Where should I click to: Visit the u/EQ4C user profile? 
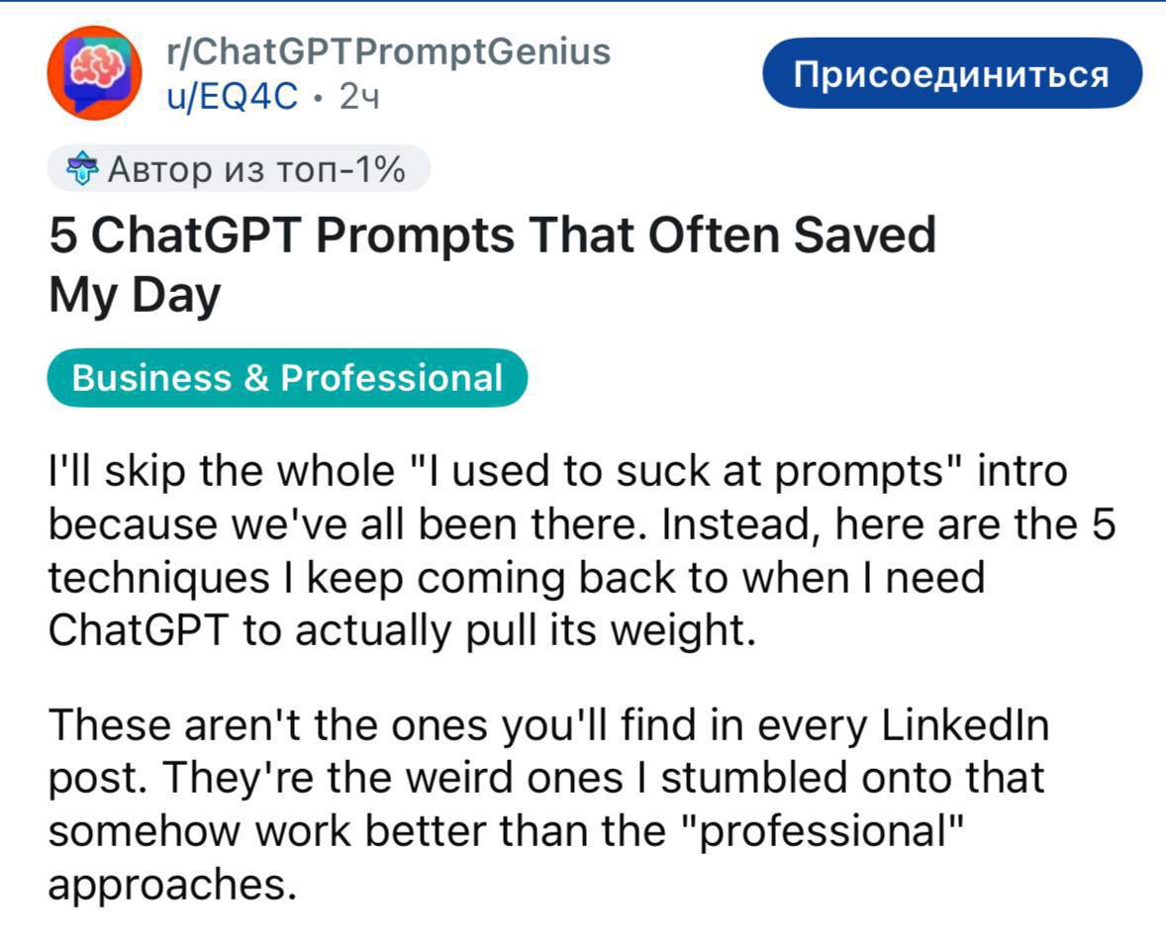point(234,97)
